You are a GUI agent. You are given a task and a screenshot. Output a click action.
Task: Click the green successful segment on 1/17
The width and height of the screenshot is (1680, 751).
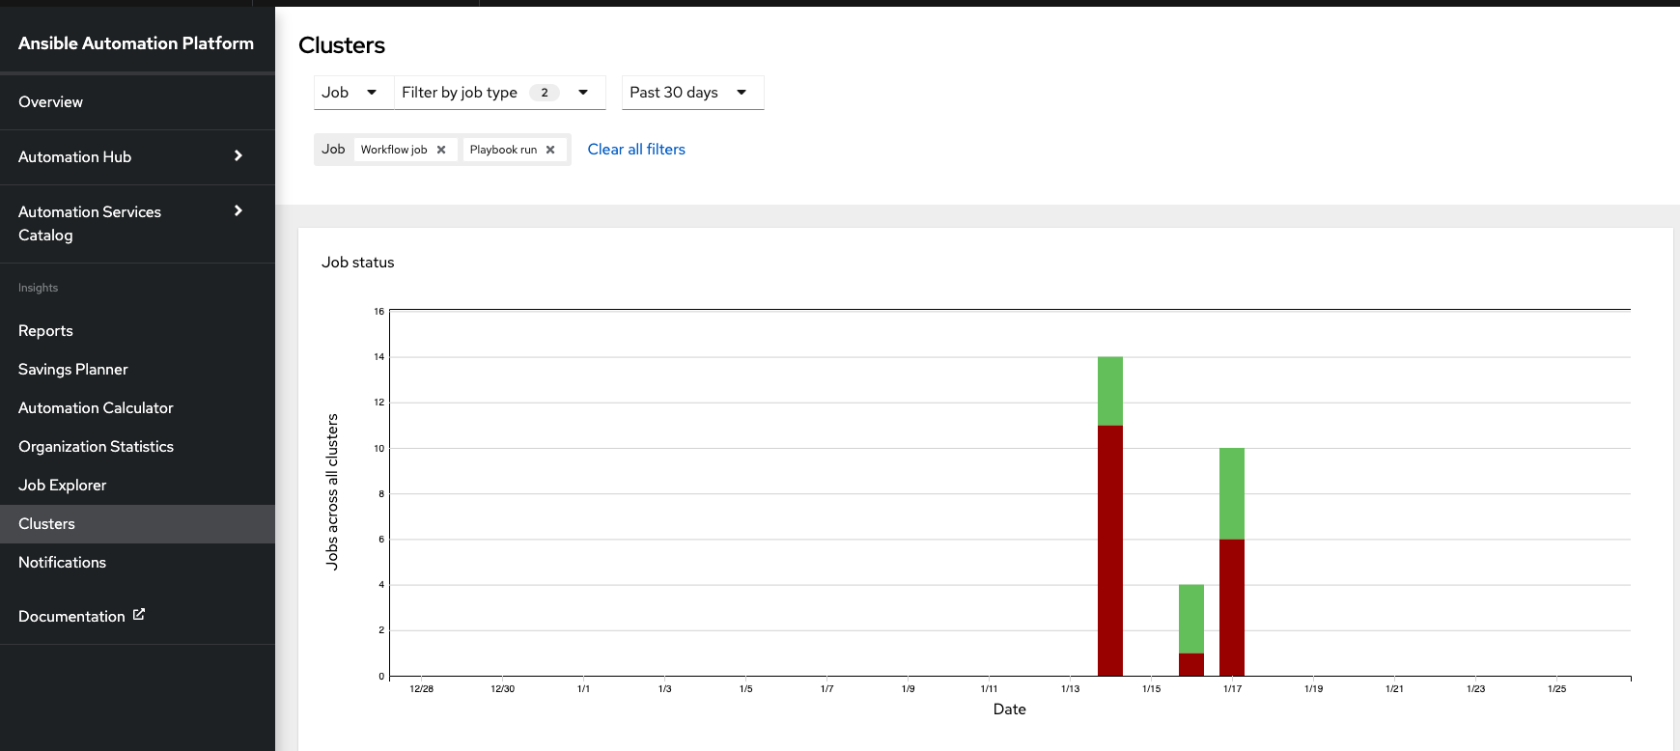click(1232, 493)
